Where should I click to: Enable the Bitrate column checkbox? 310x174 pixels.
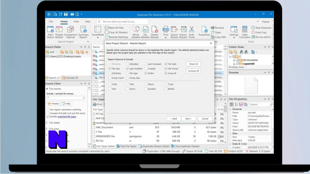click(x=166, y=89)
